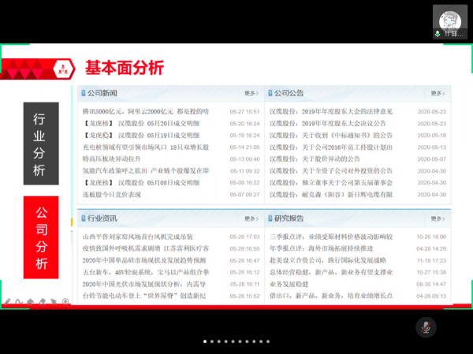473x354 pixels.
Task: Expand 更多 in 公司新闻 panel
Action: point(251,93)
